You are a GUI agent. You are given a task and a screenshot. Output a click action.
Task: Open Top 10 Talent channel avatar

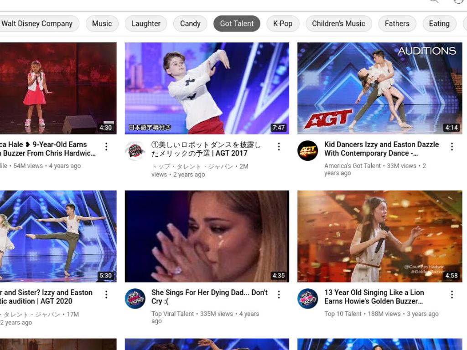point(308,299)
